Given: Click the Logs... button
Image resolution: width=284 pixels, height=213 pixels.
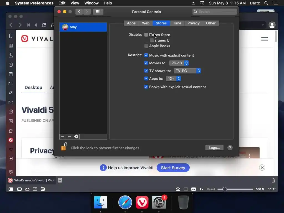Looking at the screenshot, I should [x=214, y=148].
